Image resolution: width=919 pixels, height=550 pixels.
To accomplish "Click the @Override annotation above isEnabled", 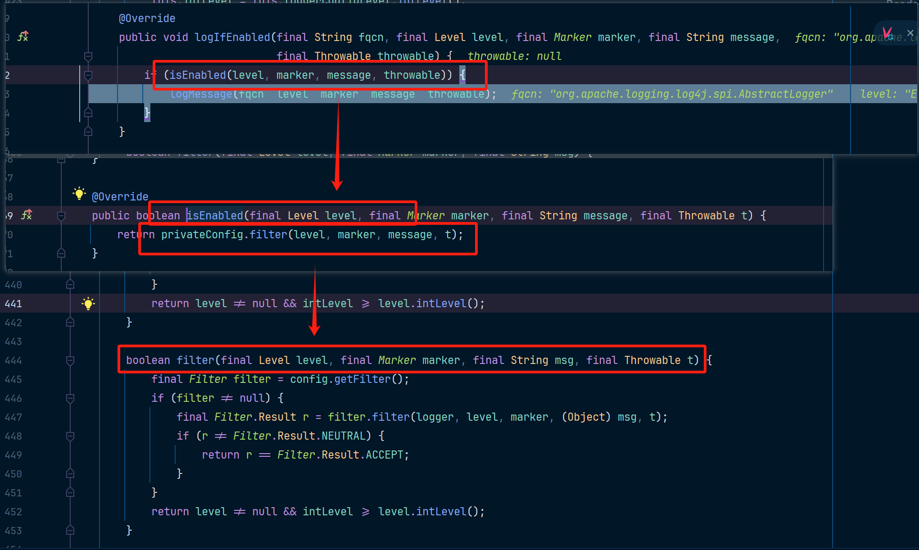I will (x=120, y=197).
